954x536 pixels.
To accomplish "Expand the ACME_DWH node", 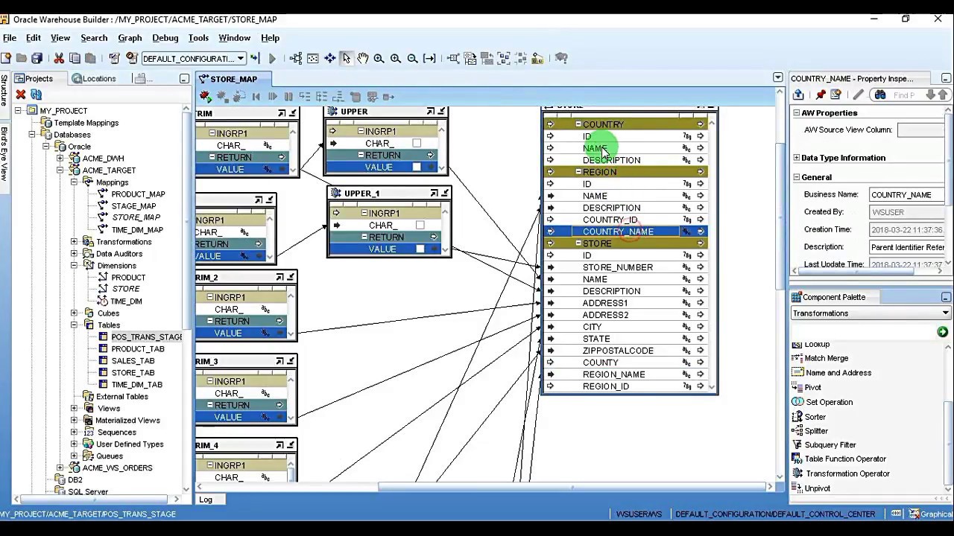I will coord(60,159).
